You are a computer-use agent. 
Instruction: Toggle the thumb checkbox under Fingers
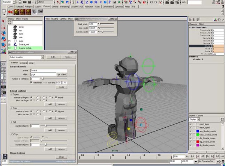(x=56, y=97)
